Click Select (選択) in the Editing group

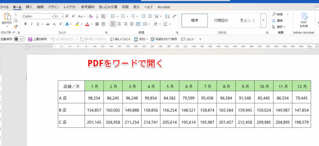279,27
